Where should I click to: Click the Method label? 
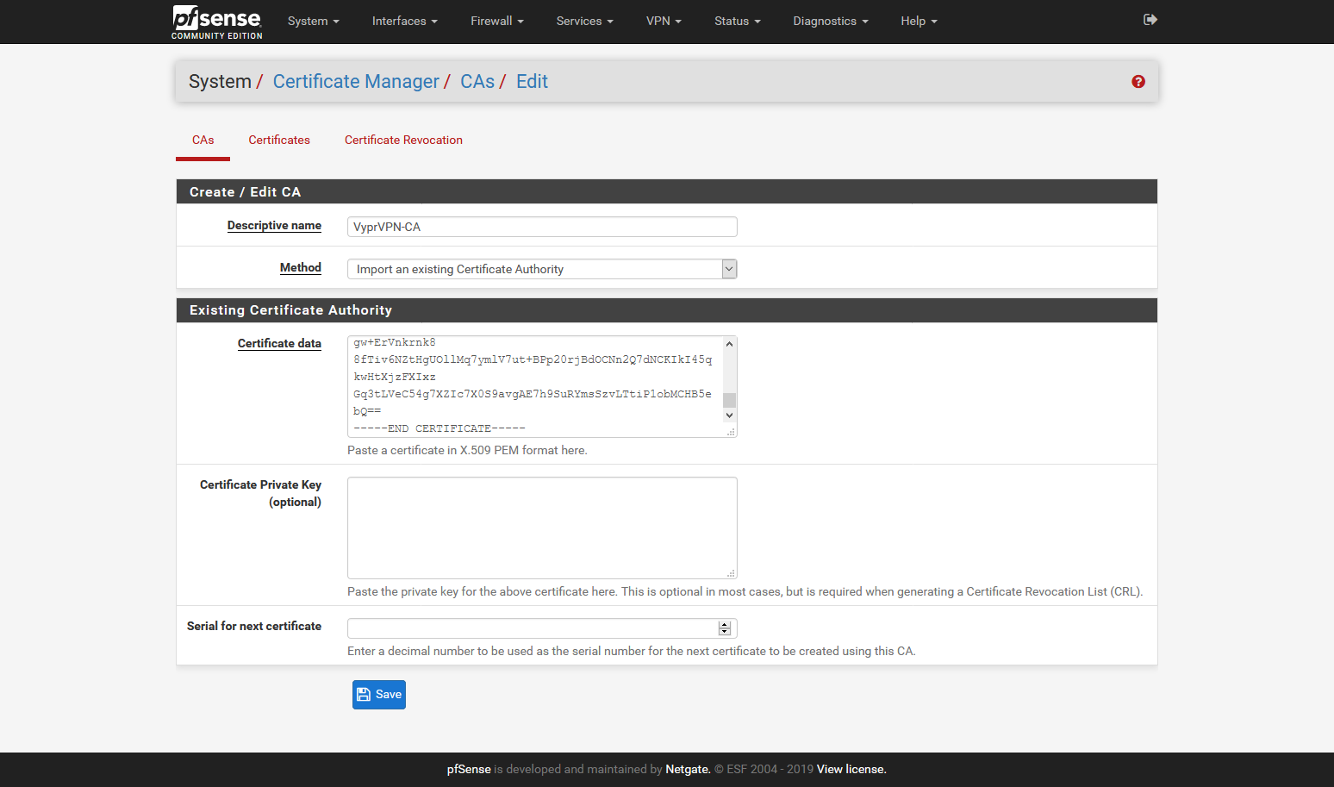(x=301, y=267)
